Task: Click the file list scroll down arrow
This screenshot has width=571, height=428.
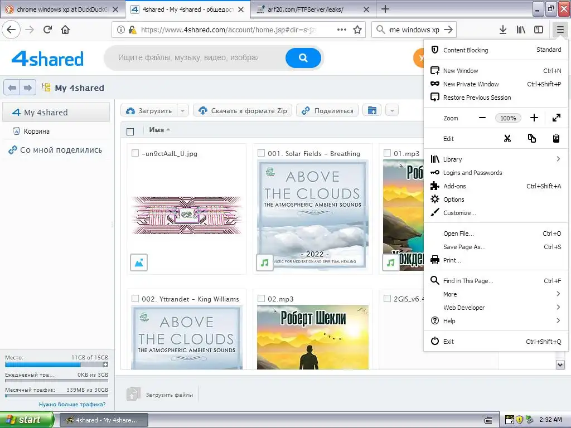Action: [x=560, y=364]
